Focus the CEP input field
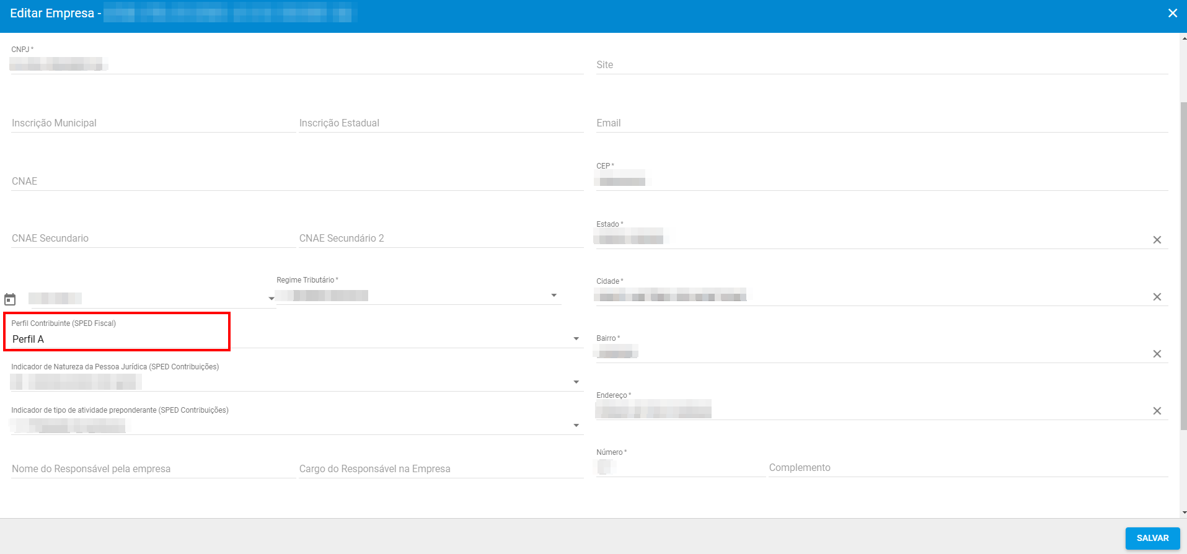 point(881,181)
